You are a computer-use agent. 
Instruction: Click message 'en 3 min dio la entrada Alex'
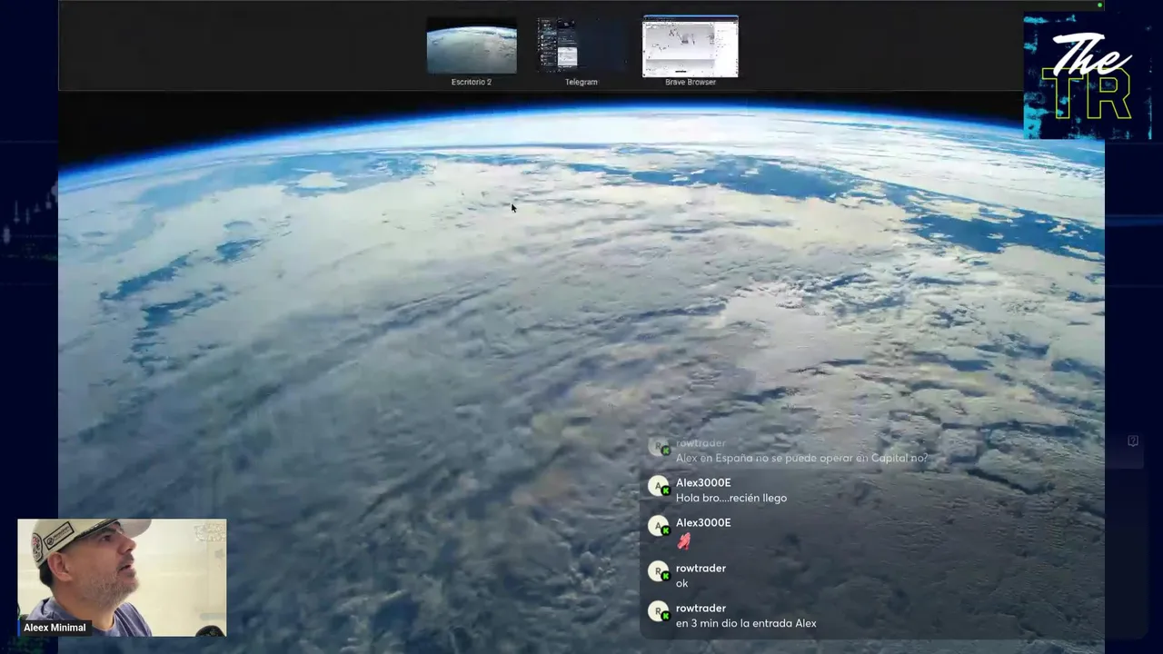(746, 623)
